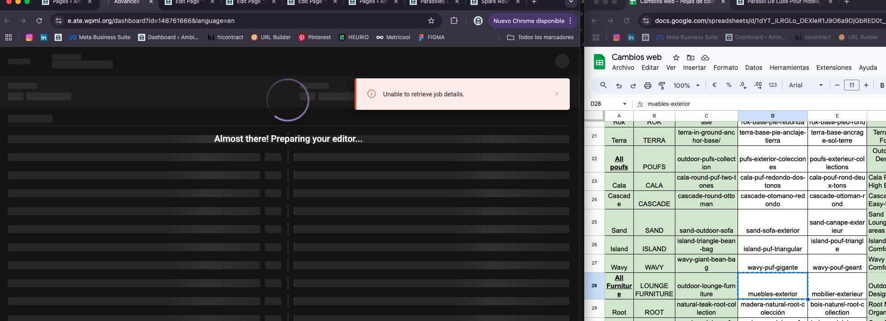
Task: Bookmark this page with star icon
Action: (x=431, y=21)
